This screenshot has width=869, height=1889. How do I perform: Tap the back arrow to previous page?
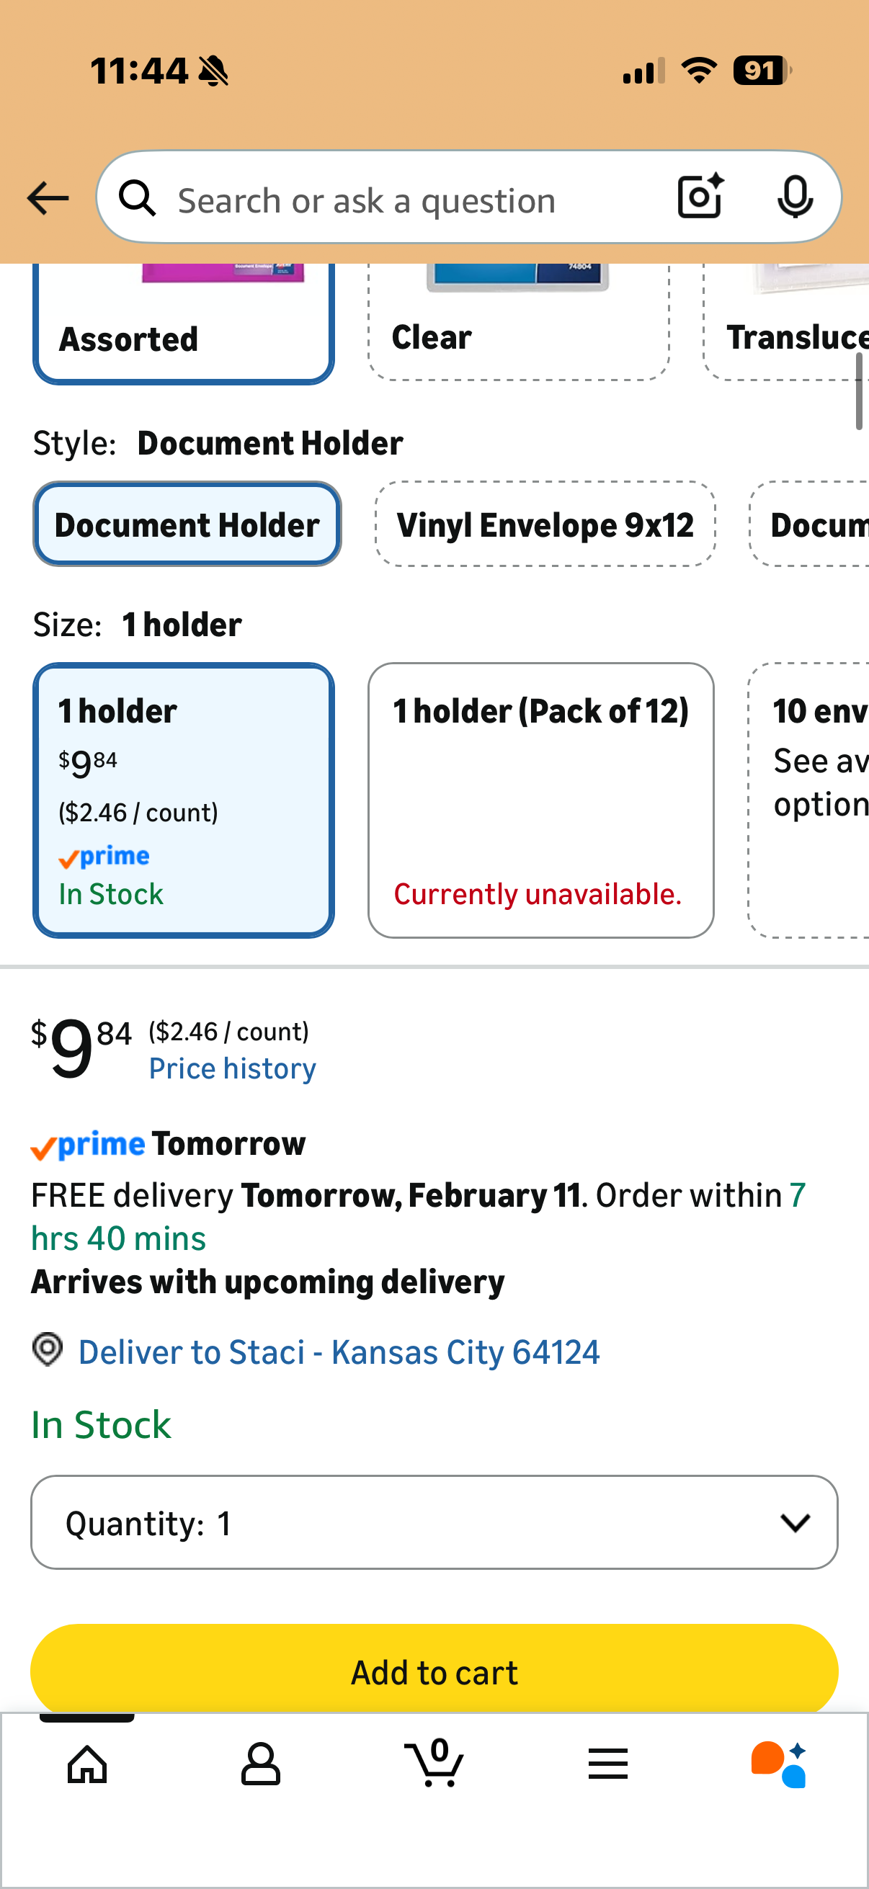[x=46, y=197]
